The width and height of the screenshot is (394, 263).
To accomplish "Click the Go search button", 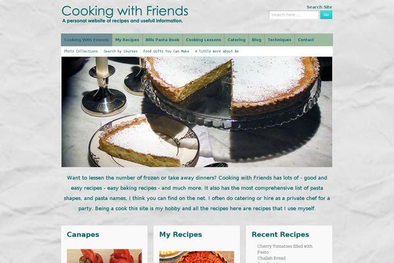I will (326, 15).
